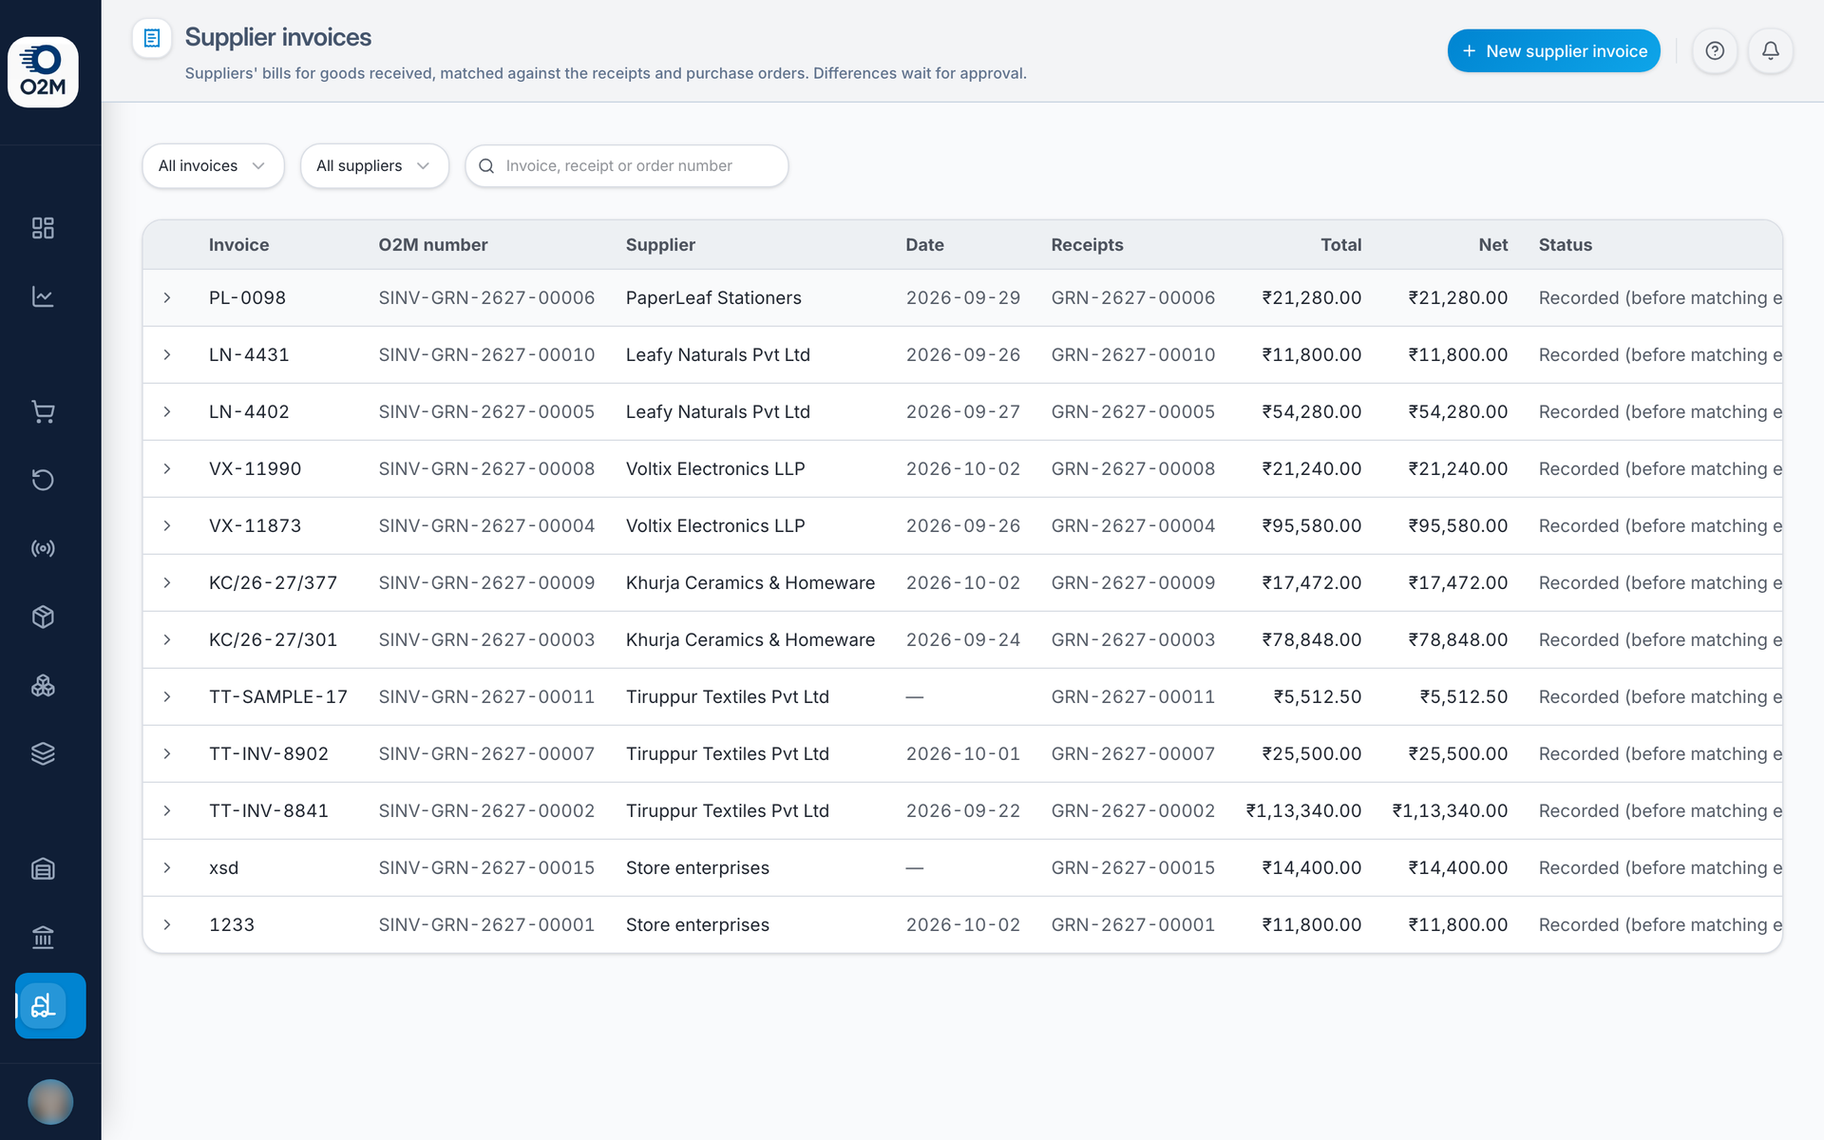Image resolution: width=1824 pixels, height=1140 pixels.
Task: Expand the TT-INV-8841 invoice row
Action: 167,811
